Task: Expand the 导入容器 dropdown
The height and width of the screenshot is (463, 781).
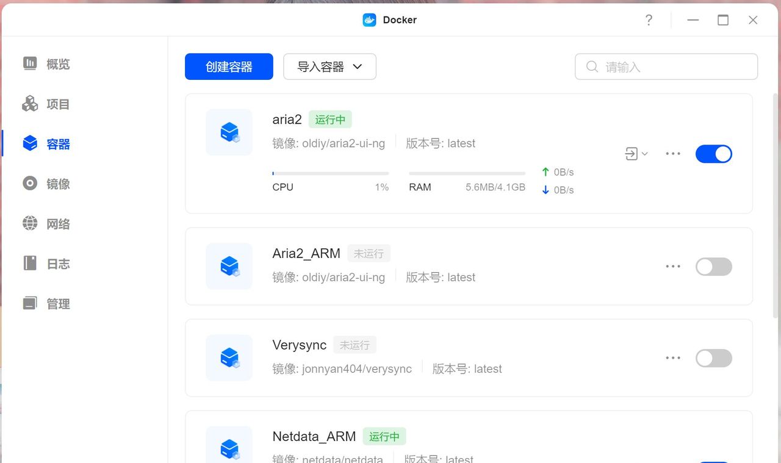Action: point(329,66)
